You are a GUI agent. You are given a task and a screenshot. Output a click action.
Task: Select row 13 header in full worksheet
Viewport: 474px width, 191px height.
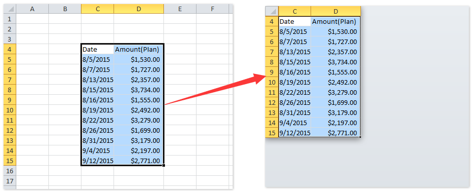pos(10,140)
